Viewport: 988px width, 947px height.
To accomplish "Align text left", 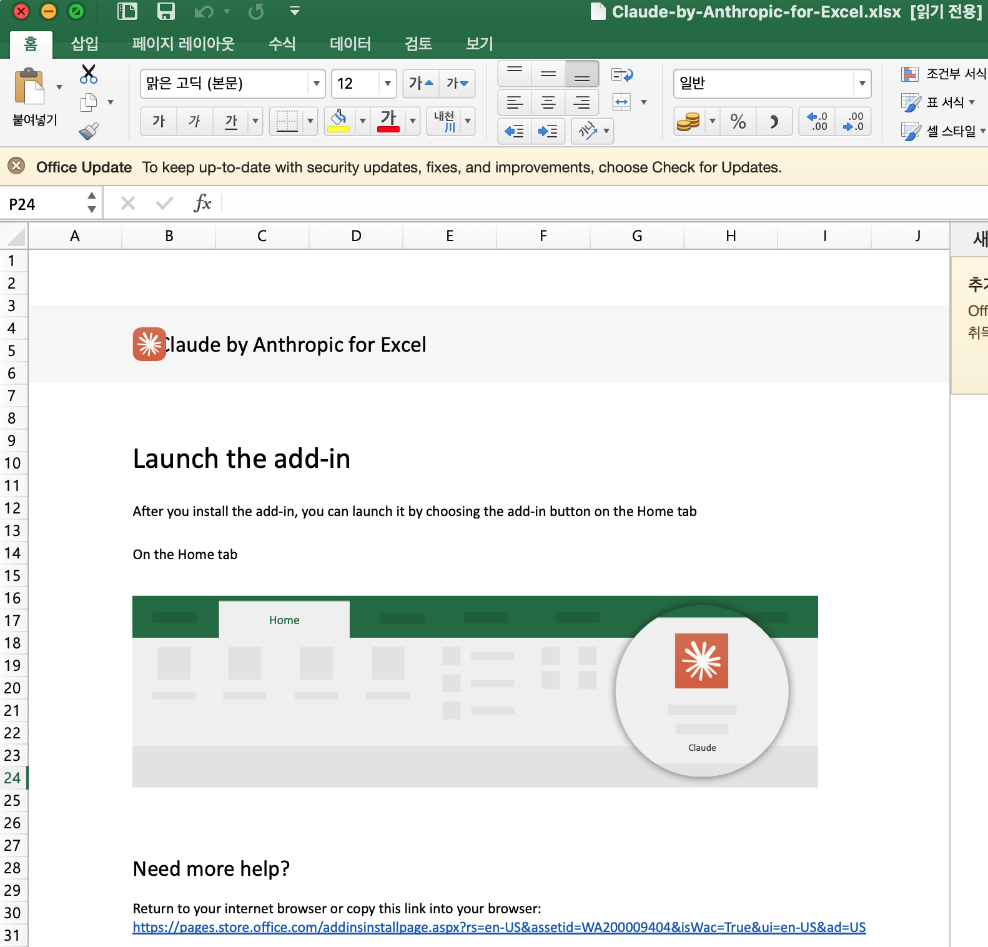I will click(x=515, y=102).
